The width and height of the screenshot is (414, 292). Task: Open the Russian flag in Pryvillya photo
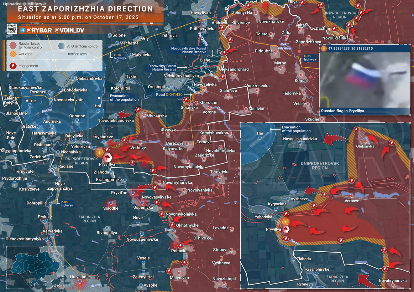(x=365, y=80)
